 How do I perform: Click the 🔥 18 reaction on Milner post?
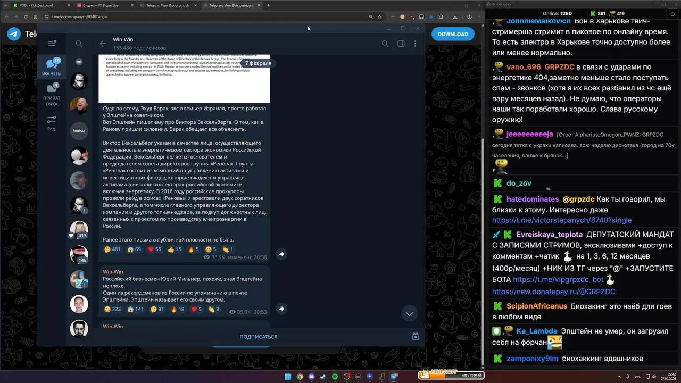tap(178, 309)
